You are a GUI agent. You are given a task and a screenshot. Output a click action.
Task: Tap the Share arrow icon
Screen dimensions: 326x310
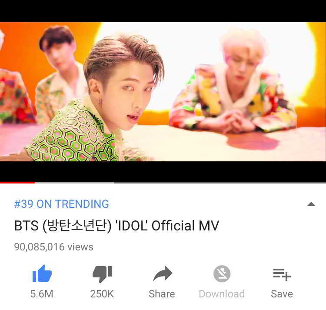(163, 273)
